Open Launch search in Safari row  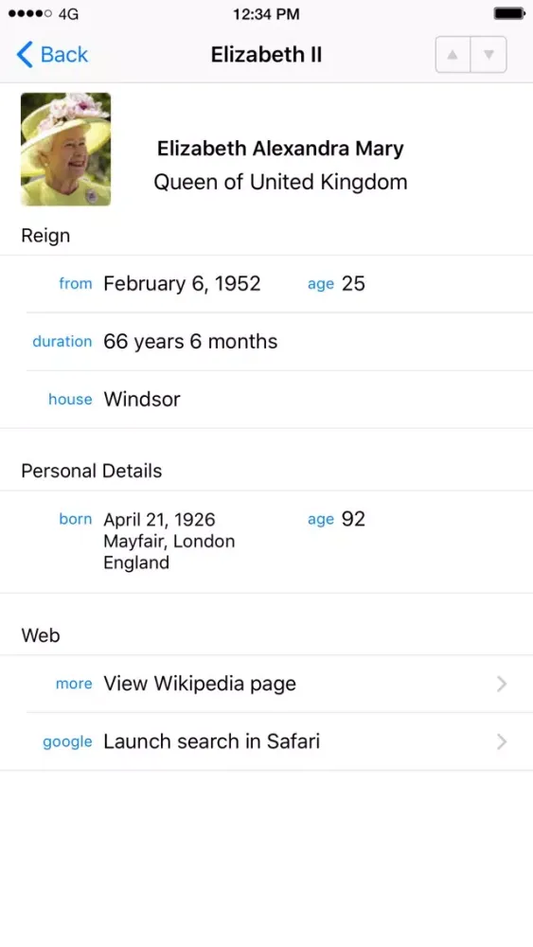point(266,742)
